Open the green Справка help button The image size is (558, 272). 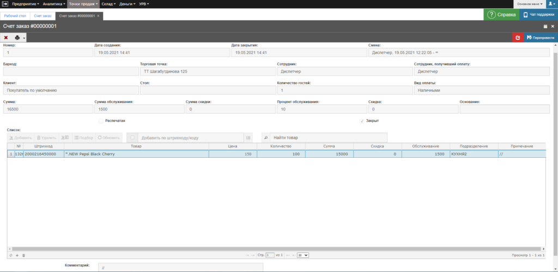(x=501, y=15)
